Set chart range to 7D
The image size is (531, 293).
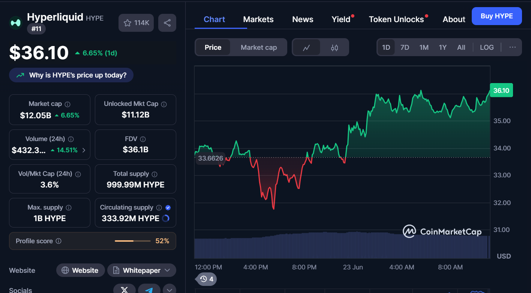[405, 48]
